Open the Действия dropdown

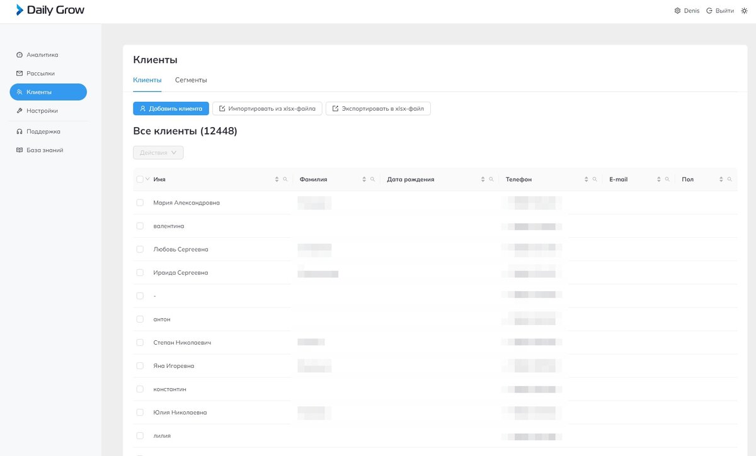(x=158, y=153)
